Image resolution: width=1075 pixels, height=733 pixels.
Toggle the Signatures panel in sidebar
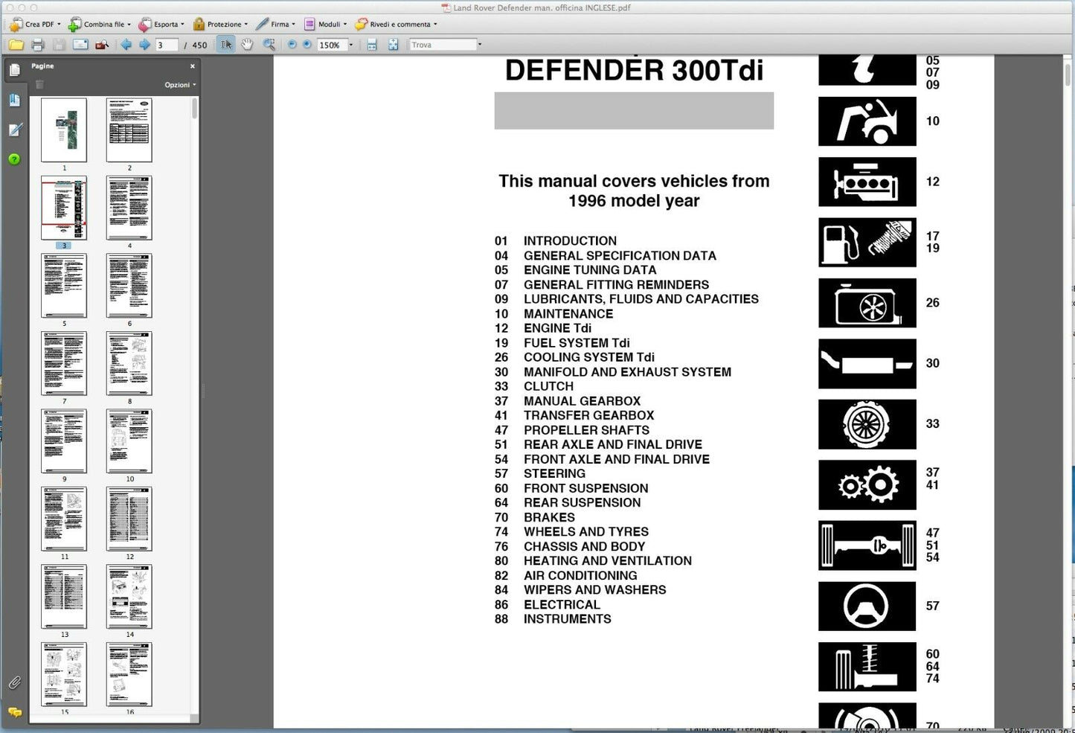point(14,130)
